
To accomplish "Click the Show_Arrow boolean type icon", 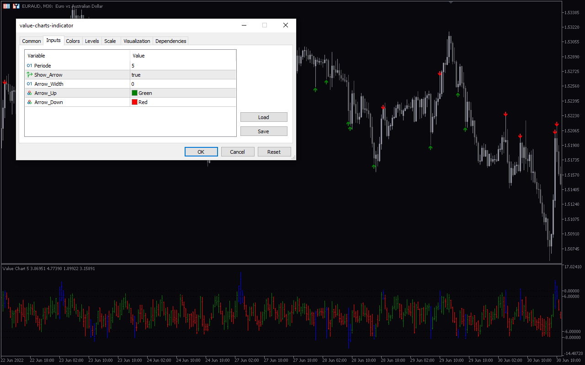I will click(x=30, y=75).
